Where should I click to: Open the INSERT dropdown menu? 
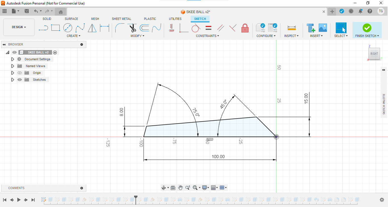pos(316,36)
